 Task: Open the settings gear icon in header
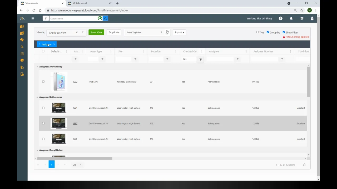(302, 19)
